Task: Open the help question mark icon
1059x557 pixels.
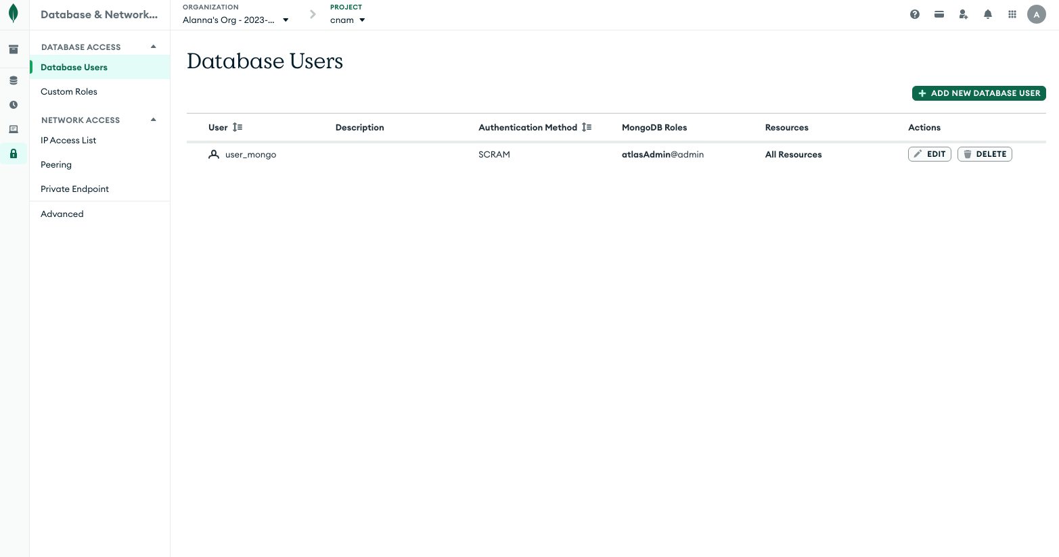Action: pyautogui.click(x=915, y=14)
